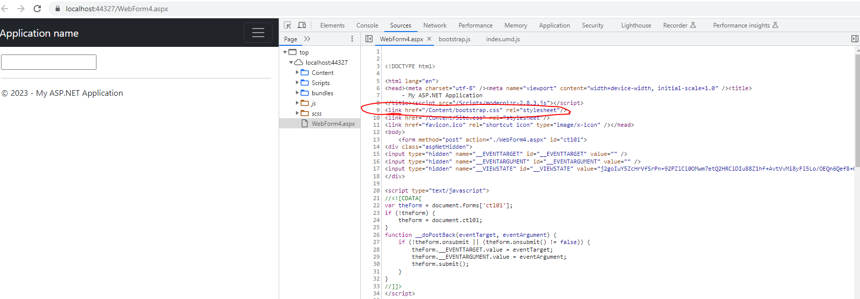860x299 pixels.
Task: Switch to the bootstrap.js editor tab
Action: pos(454,39)
